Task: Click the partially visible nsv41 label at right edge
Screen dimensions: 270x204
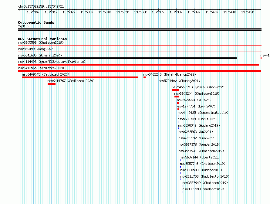Action: 265,55
